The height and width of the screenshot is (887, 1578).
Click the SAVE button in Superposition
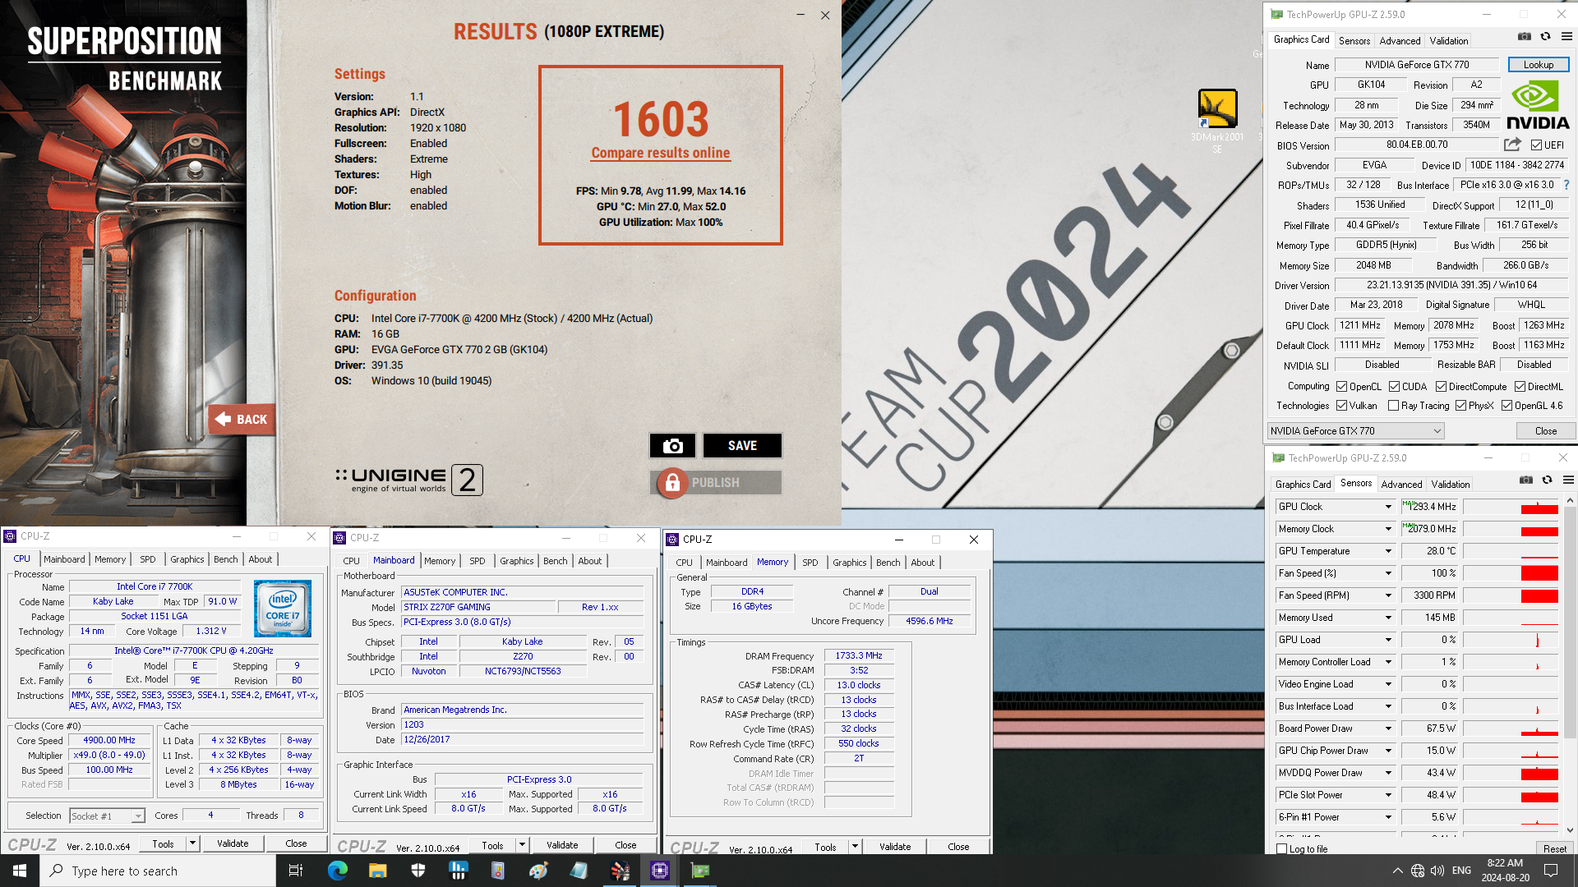(742, 446)
